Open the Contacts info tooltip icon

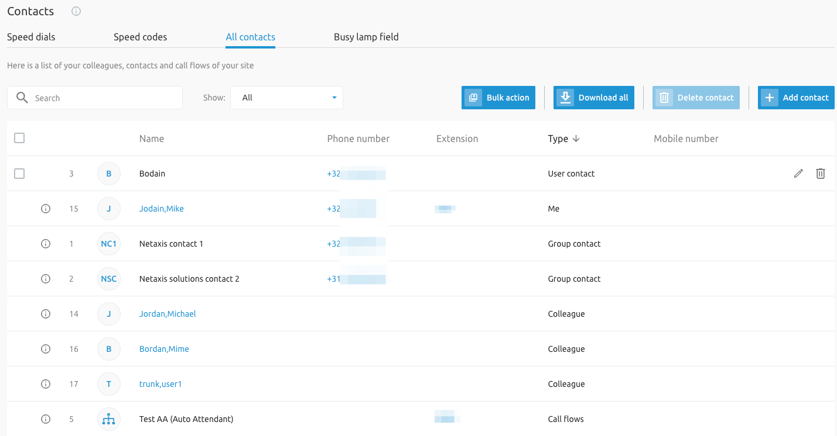coord(76,11)
